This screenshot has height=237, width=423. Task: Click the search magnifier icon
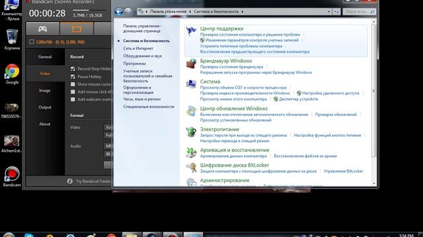tap(372, 12)
